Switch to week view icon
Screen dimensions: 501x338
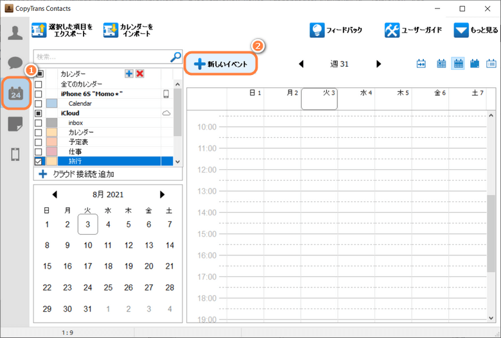pyautogui.click(x=458, y=64)
